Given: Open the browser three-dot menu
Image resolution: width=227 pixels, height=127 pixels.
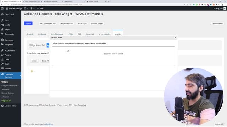Looking at the screenshot, I should coord(225,5).
